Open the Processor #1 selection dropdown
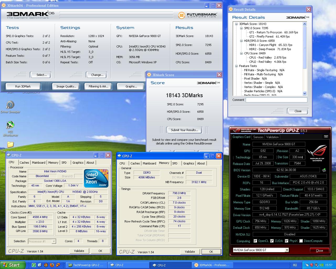 pyautogui.click(x=54, y=241)
